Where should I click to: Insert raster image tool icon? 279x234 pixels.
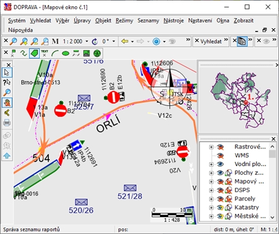87,54
